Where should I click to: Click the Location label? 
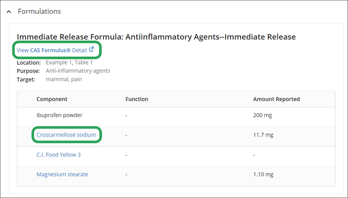(29, 63)
